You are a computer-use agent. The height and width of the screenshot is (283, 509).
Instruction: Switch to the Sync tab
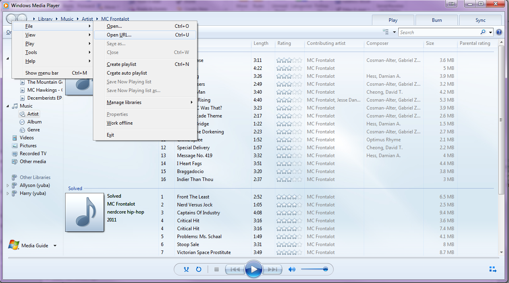[480, 20]
